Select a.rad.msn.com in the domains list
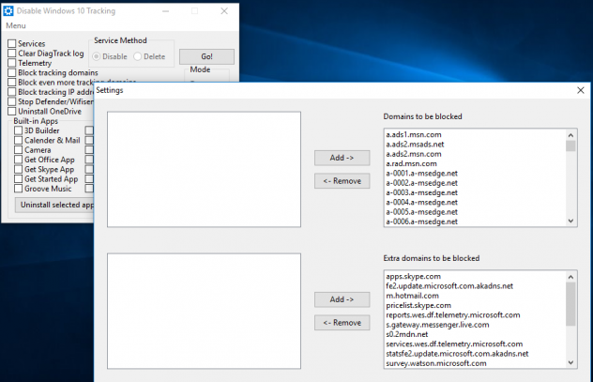The height and width of the screenshot is (382, 593). [x=412, y=163]
